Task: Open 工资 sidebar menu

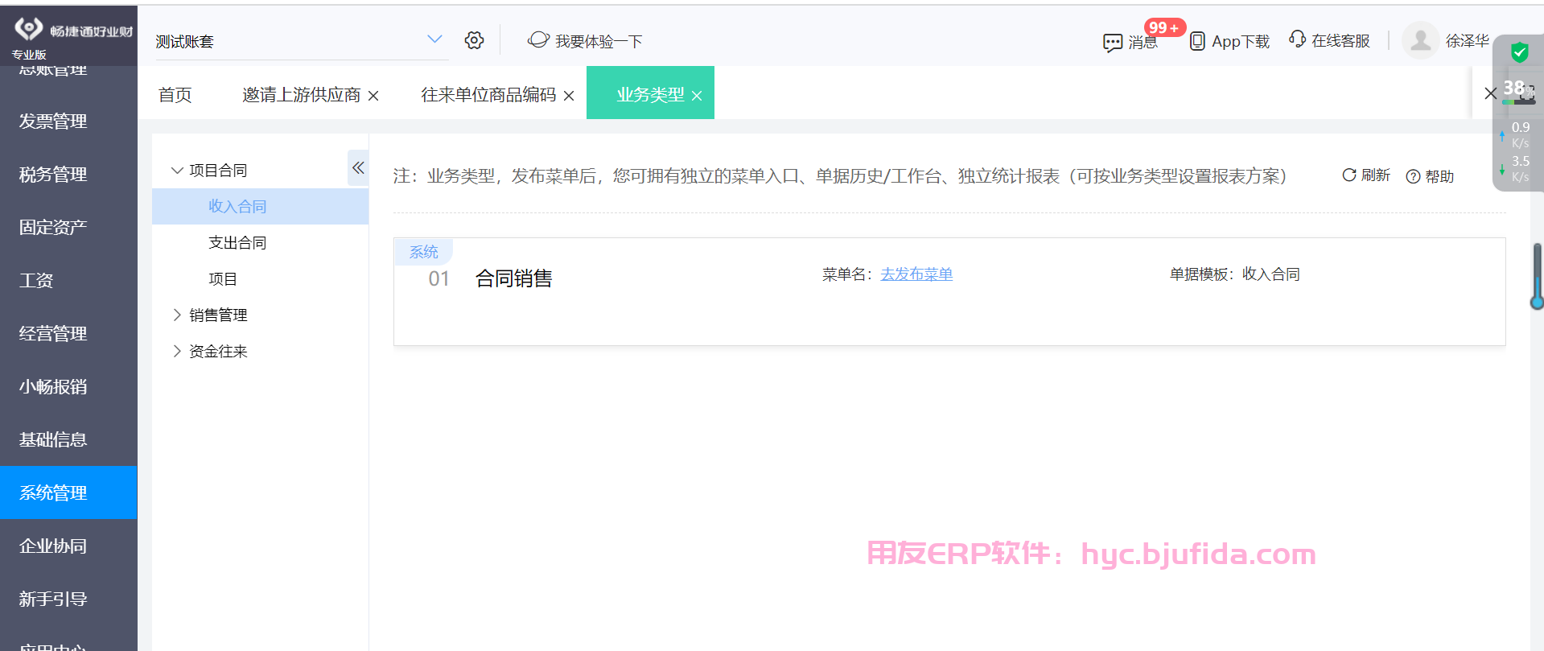Action: pos(68,281)
